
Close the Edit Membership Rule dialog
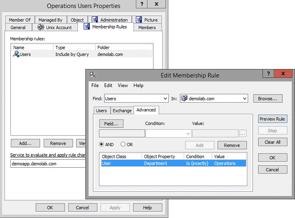[x=283, y=73]
